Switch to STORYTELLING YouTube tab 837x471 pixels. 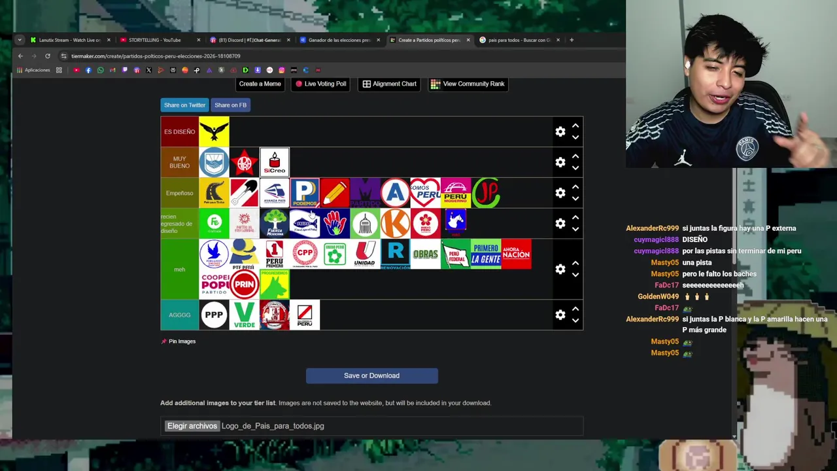tap(159, 40)
